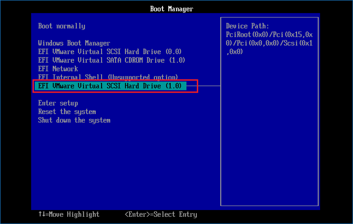Choose EFI Internal Shell (Unsupported option)
Screen dimensions: 353x224
pyautogui.click(x=108, y=77)
